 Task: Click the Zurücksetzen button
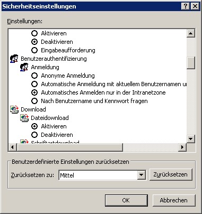point(171,174)
